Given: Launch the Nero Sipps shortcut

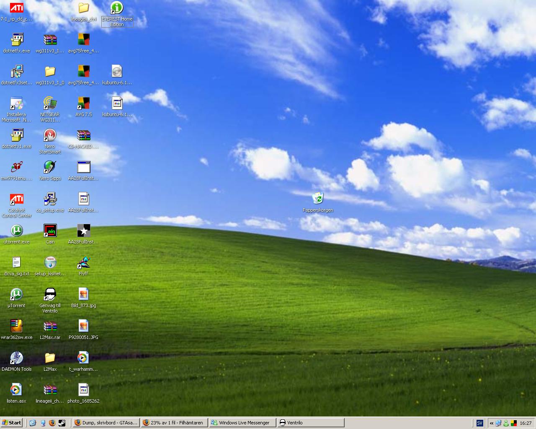Looking at the screenshot, I should pyautogui.click(x=50, y=171).
